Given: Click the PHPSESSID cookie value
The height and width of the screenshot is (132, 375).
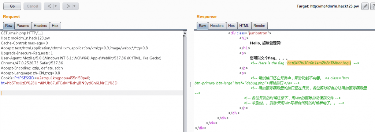Looking at the screenshot, I should click(63, 78).
